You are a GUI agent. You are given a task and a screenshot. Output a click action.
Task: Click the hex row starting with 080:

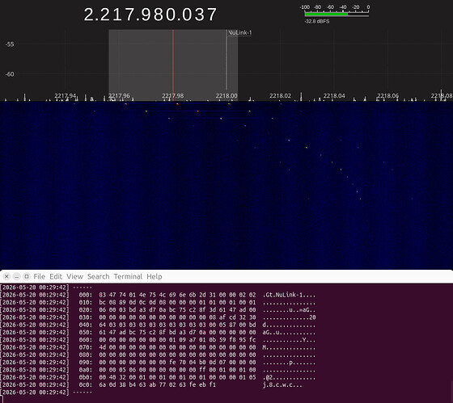(x=158, y=355)
